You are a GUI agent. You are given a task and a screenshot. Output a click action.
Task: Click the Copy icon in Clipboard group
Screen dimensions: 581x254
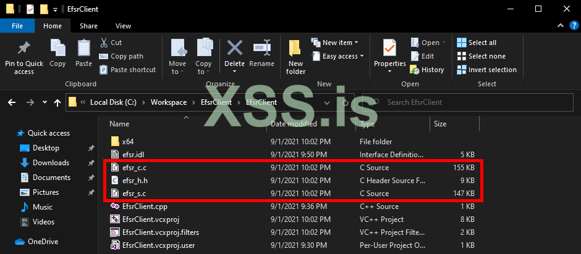(x=57, y=48)
